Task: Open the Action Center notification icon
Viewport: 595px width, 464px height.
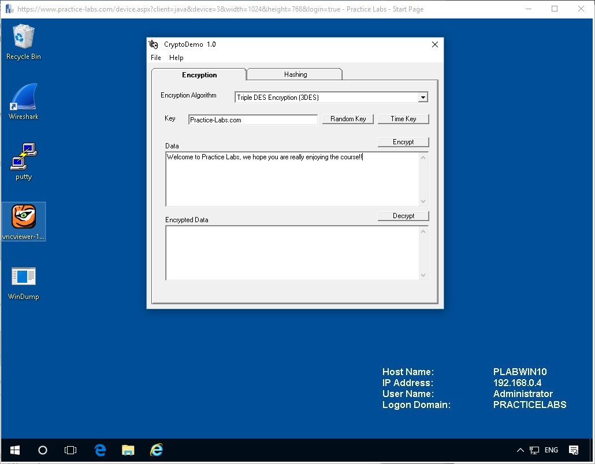Action: click(574, 450)
